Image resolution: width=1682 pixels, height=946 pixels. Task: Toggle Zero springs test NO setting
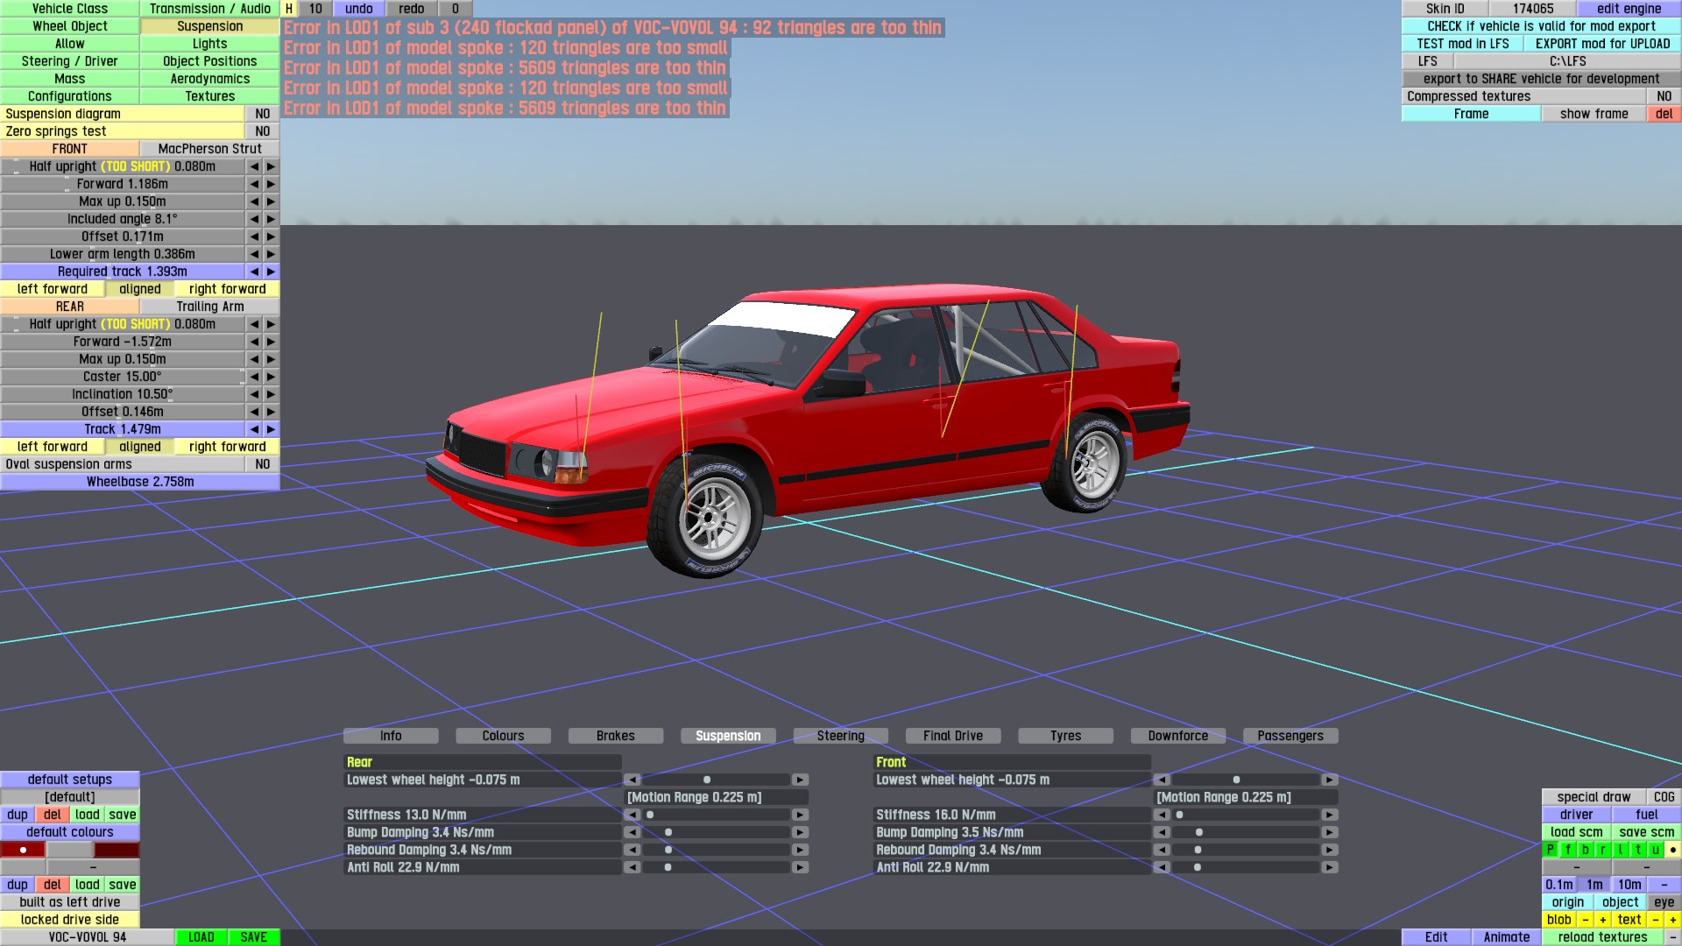262,131
